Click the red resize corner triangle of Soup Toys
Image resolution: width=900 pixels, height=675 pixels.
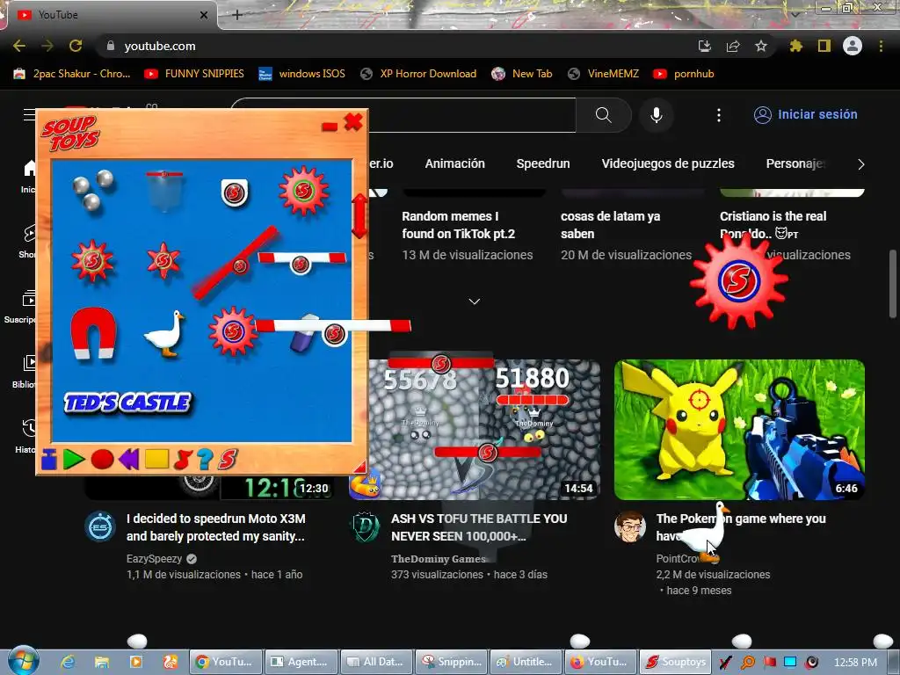[359, 466]
